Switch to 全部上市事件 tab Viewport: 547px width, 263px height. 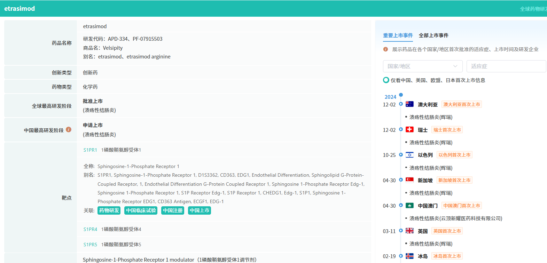click(433, 35)
